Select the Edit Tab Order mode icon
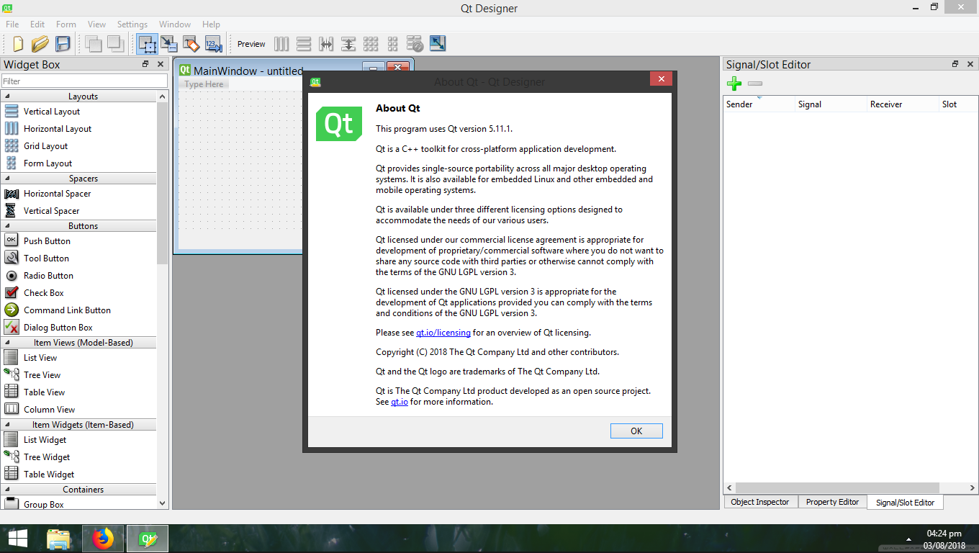 coord(213,44)
